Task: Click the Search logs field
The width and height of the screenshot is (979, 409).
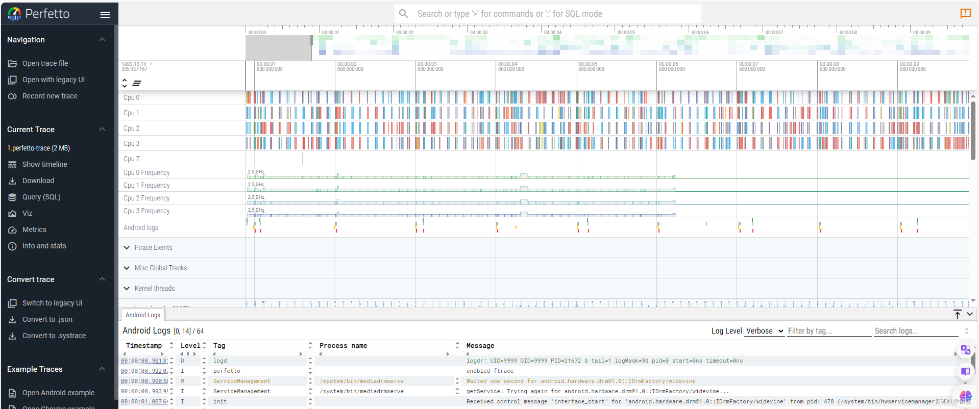Action: pyautogui.click(x=916, y=331)
